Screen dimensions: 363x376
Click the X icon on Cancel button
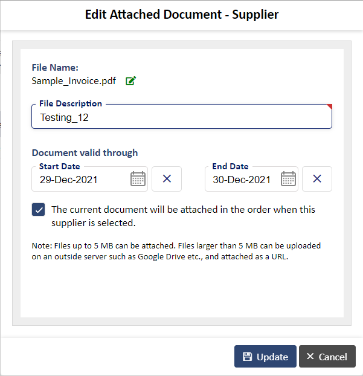point(310,356)
